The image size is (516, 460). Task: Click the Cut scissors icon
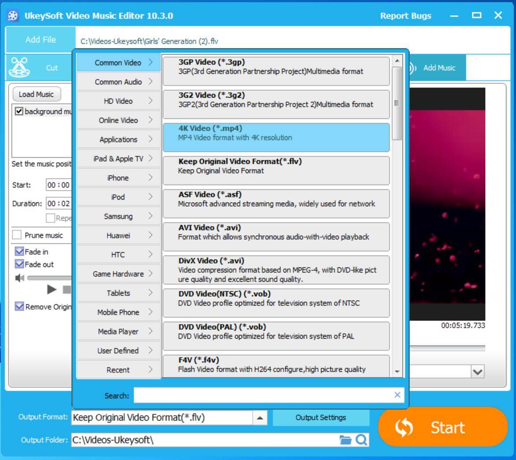point(19,67)
